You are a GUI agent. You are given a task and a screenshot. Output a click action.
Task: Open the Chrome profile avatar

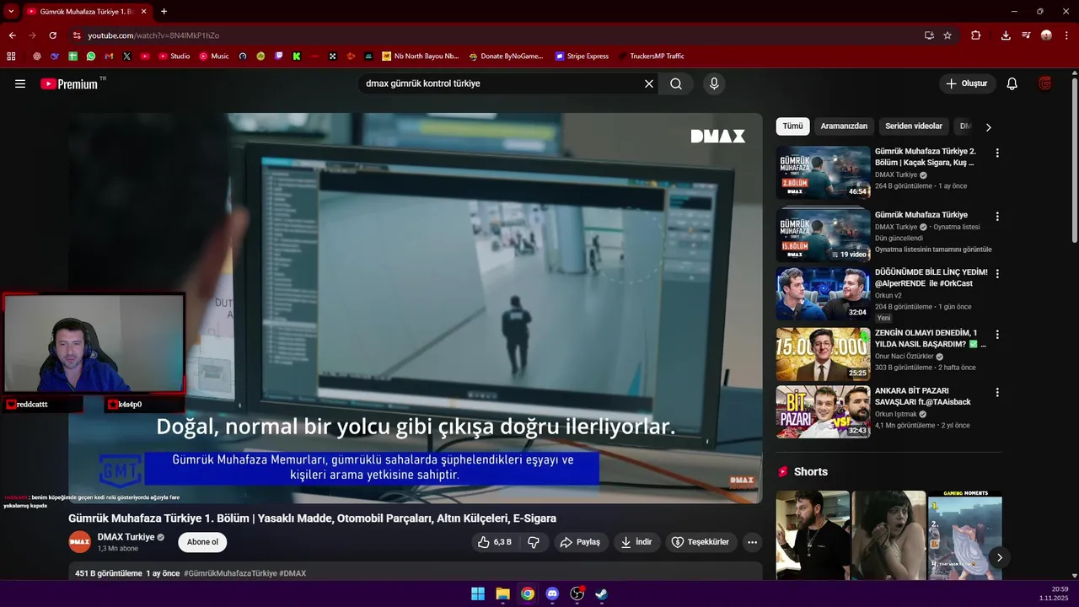coord(1046,35)
